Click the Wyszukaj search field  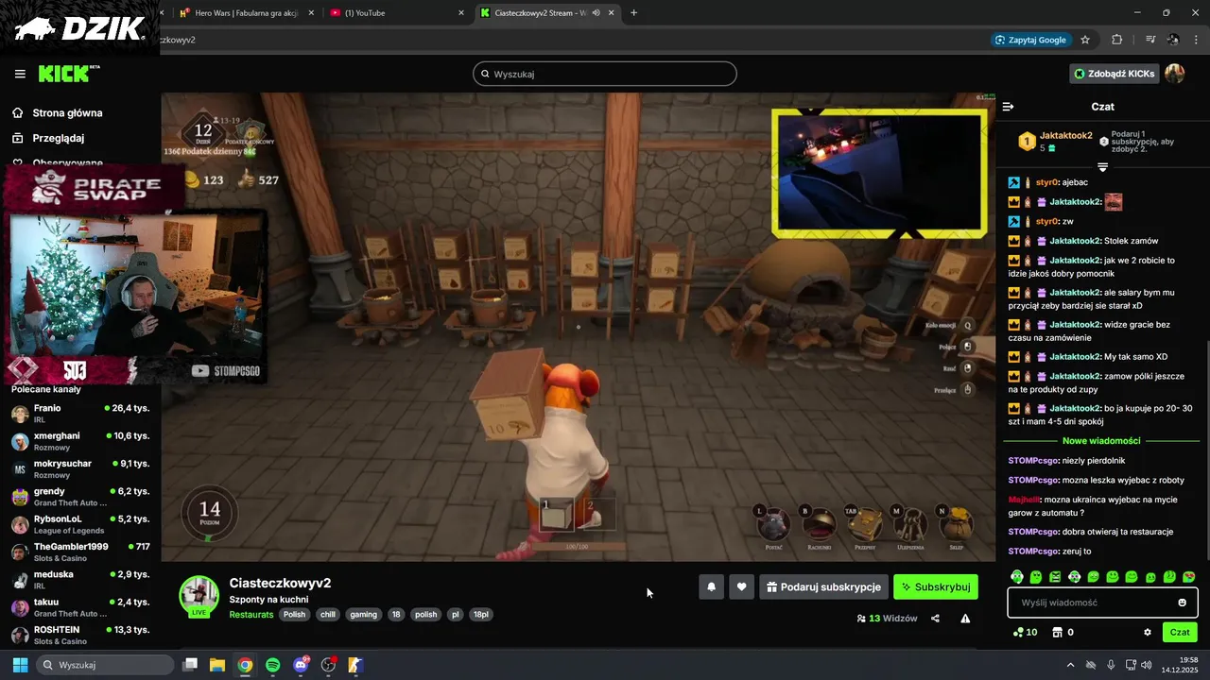point(605,74)
